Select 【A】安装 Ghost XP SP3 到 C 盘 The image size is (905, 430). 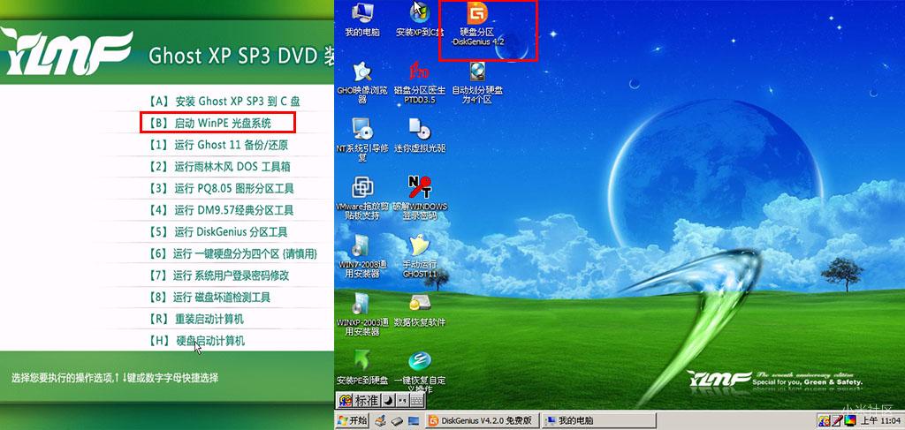[x=224, y=101]
